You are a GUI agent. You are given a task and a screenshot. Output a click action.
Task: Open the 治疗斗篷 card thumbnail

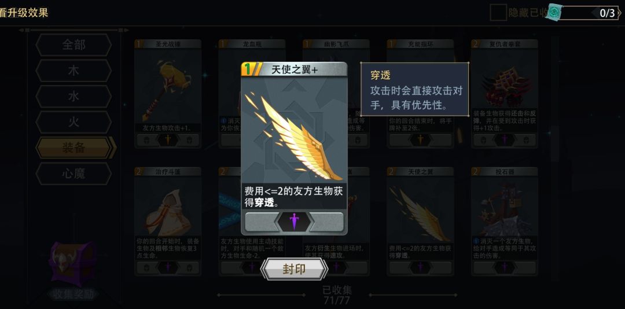(168, 221)
